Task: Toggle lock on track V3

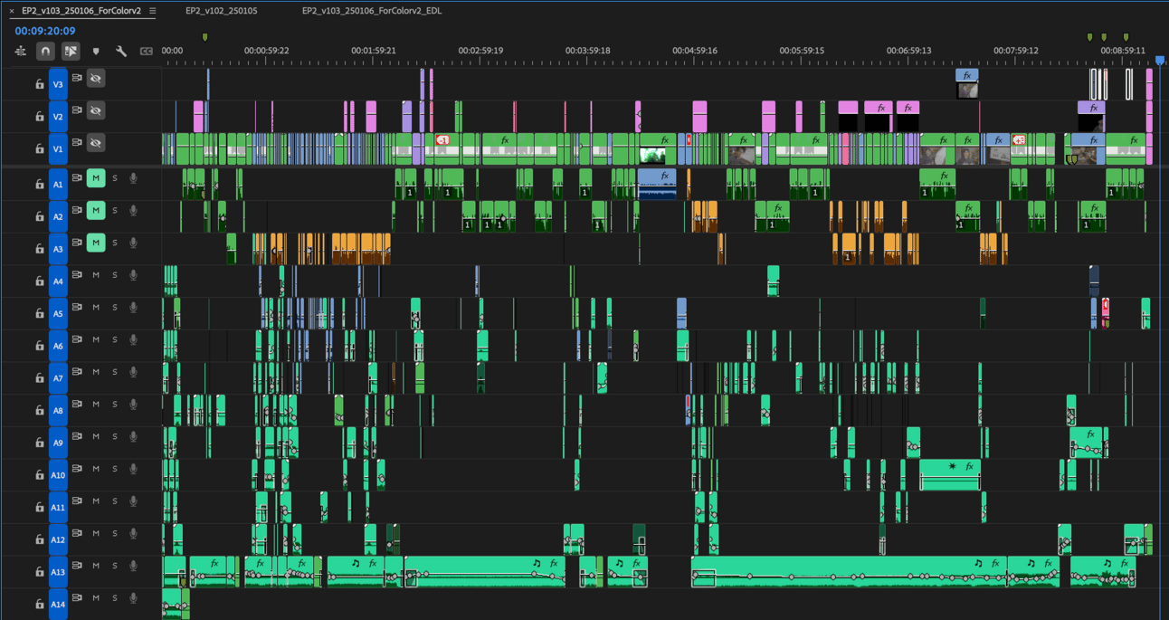Action: pos(39,84)
